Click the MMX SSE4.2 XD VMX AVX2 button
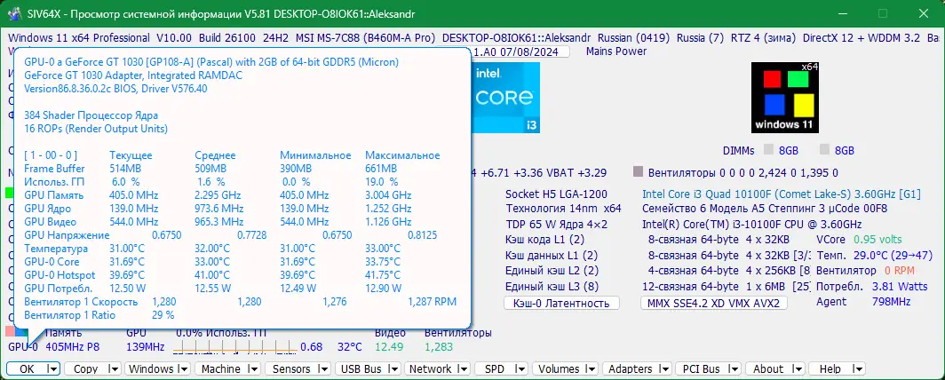Viewport: 945px width, 380px height. 713,303
